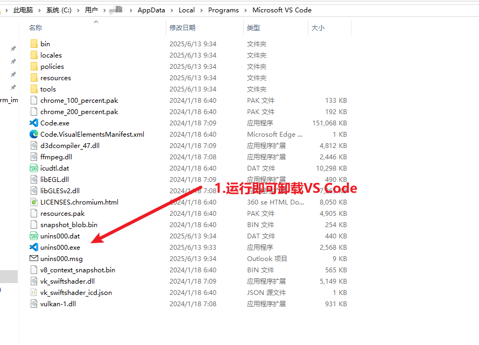Viewport: 479px width, 345px height.
Task: Select the LICENSES.chromium.html file name
Action: point(79,202)
